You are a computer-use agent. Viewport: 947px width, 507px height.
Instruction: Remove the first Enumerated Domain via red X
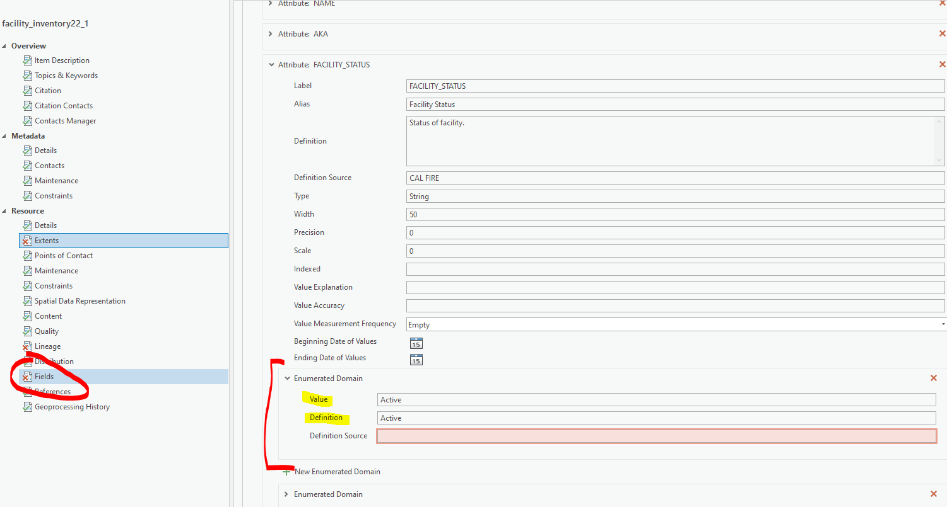click(934, 378)
